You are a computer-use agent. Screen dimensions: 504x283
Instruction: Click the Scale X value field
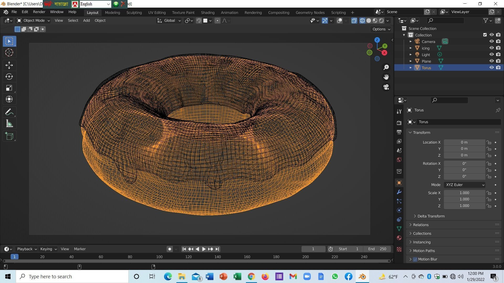click(x=464, y=193)
